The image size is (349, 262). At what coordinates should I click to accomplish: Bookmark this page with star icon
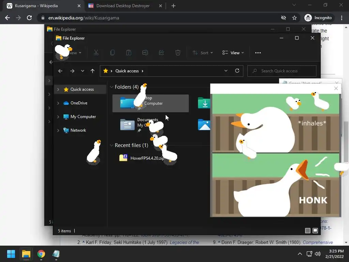[x=294, y=18]
